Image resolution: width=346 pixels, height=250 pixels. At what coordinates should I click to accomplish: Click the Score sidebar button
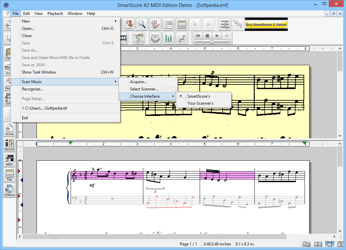[x=10, y=129]
